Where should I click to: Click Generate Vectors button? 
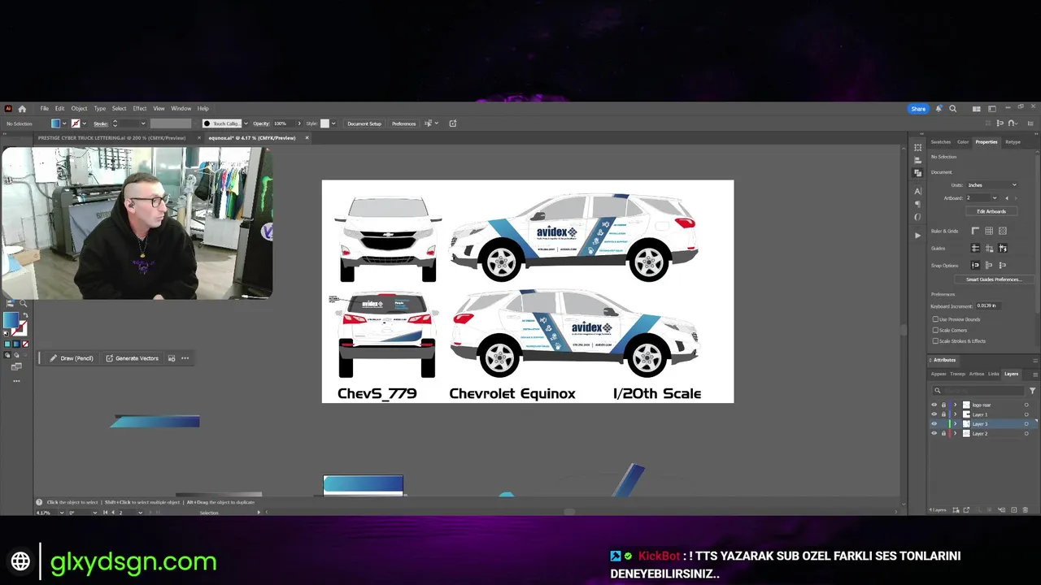click(132, 358)
